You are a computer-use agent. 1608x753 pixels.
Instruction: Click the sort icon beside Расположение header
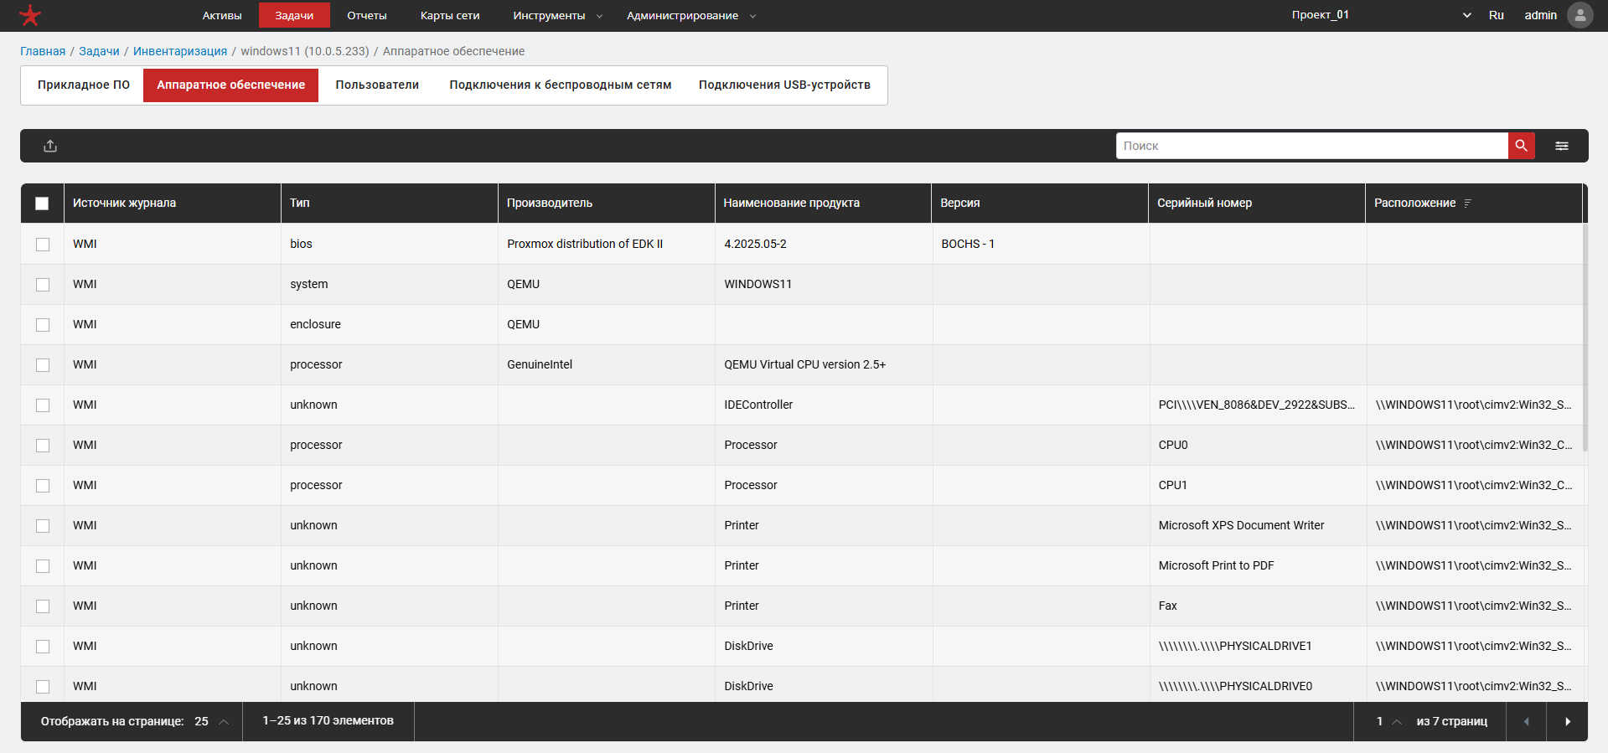pyautogui.click(x=1467, y=203)
